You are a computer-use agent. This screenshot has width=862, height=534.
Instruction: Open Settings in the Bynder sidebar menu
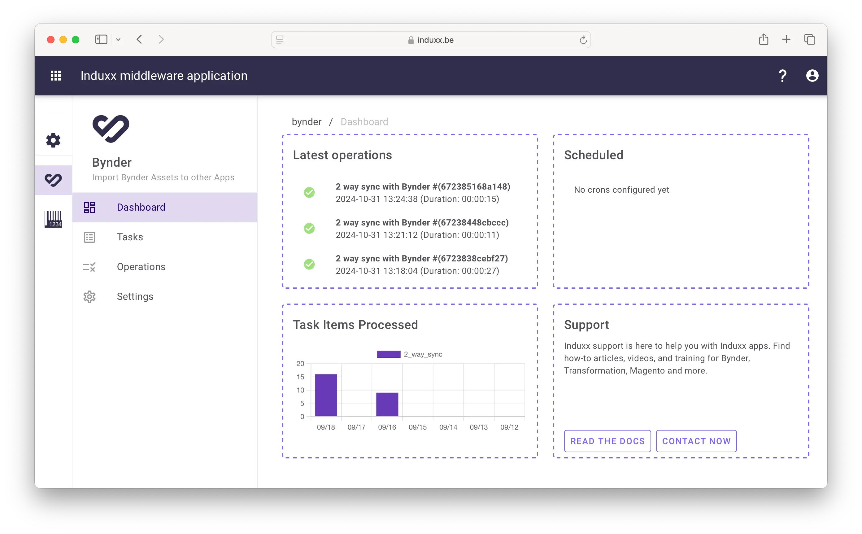[x=135, y=297]
